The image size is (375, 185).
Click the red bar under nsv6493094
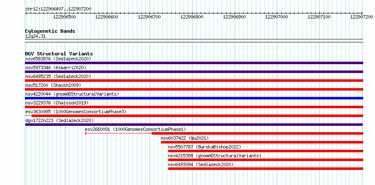point(265,169)
